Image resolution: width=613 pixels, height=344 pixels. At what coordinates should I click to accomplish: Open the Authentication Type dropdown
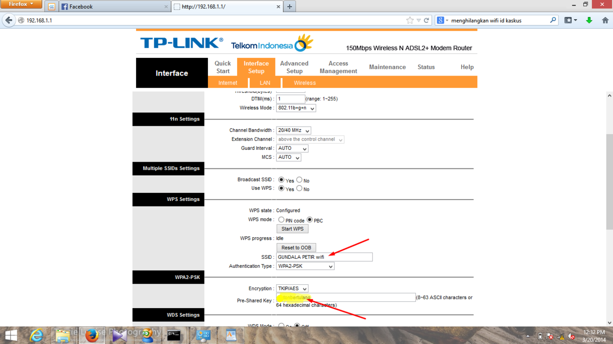pos(305,266)
